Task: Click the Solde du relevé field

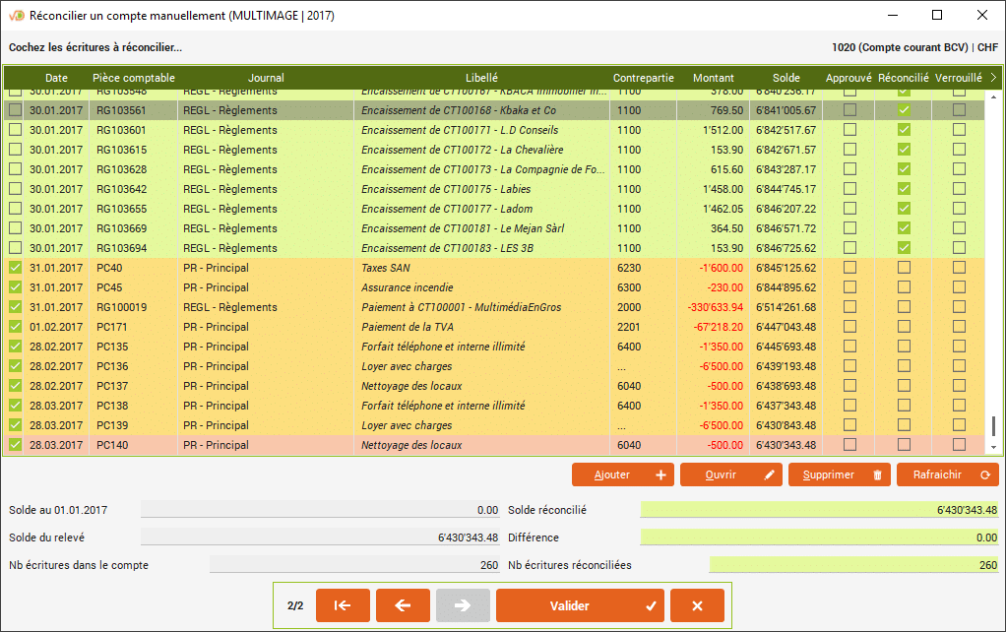Action: coord(320,537)
